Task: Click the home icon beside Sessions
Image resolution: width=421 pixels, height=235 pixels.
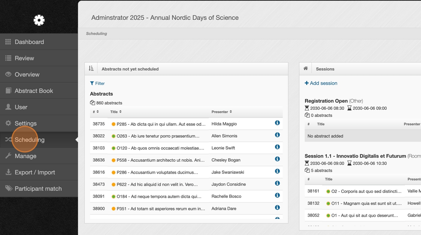Action: (306, 68)
